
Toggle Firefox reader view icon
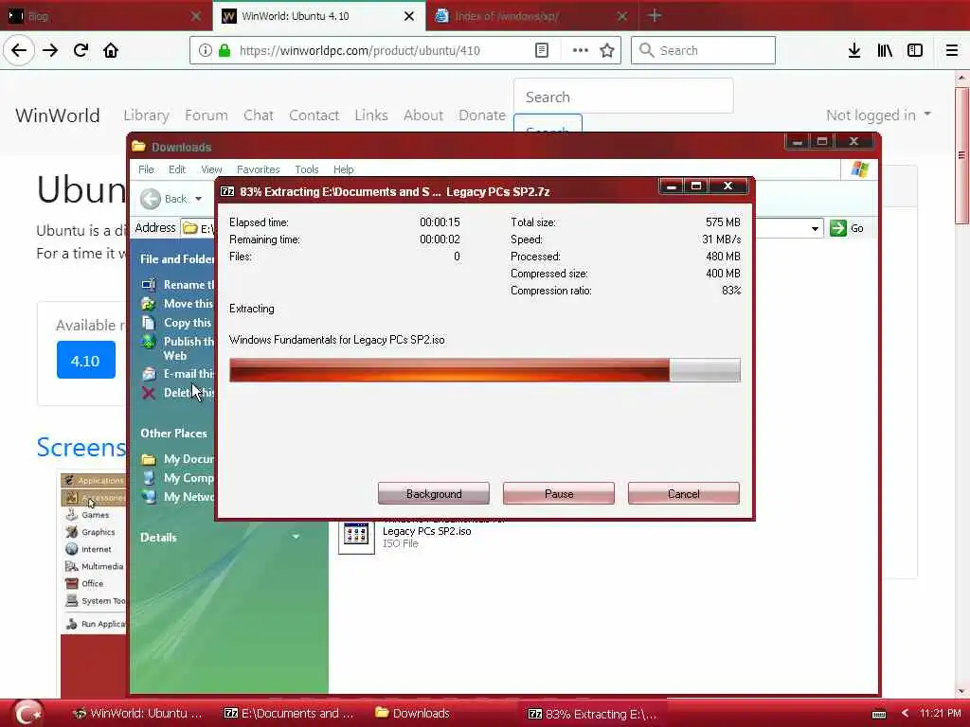541,50
